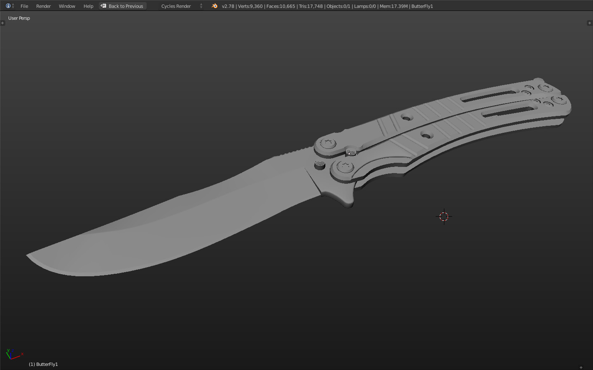593x370 pixels.
Task: Open the Help menu
Action: tap(88, 6)
